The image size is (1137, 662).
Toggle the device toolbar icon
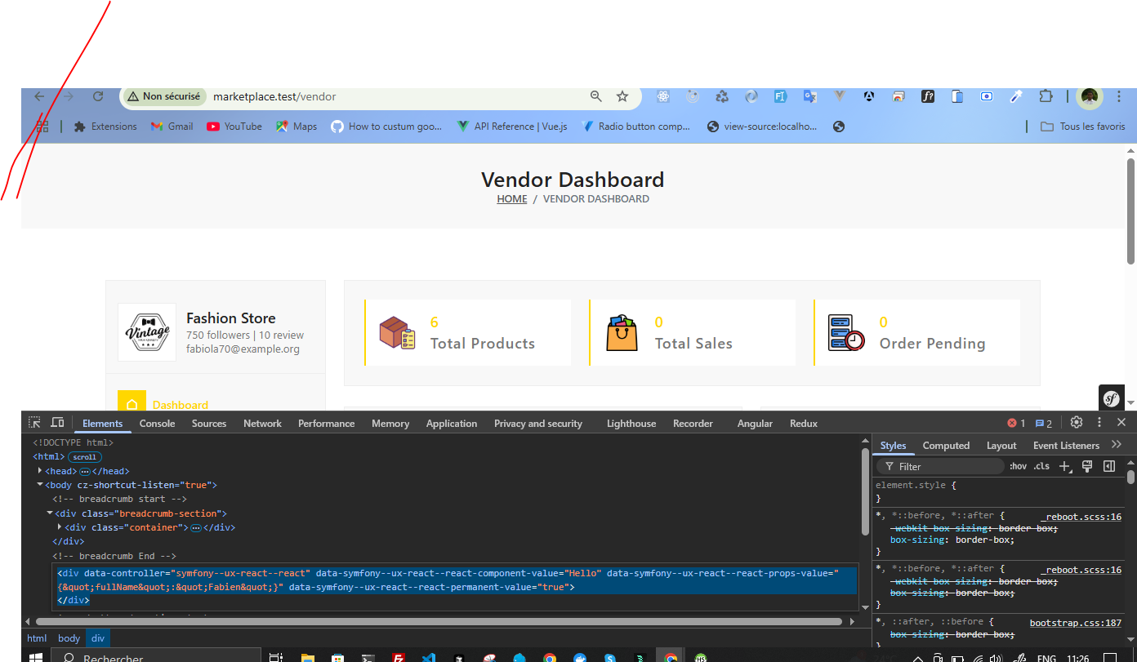tap(57, 423)
